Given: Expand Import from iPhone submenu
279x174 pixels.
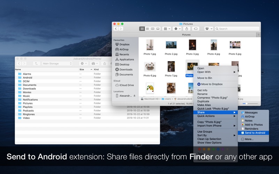Looking at the screenshot, I should click(216, 126).
